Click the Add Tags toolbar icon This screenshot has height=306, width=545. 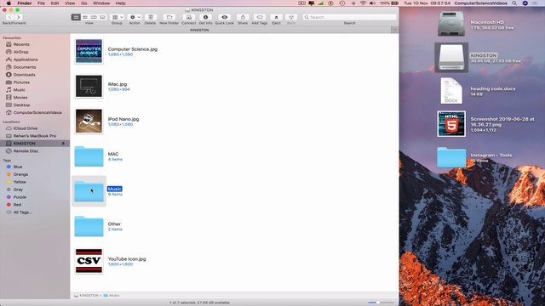pyautogui.click(x=260, y=17)
